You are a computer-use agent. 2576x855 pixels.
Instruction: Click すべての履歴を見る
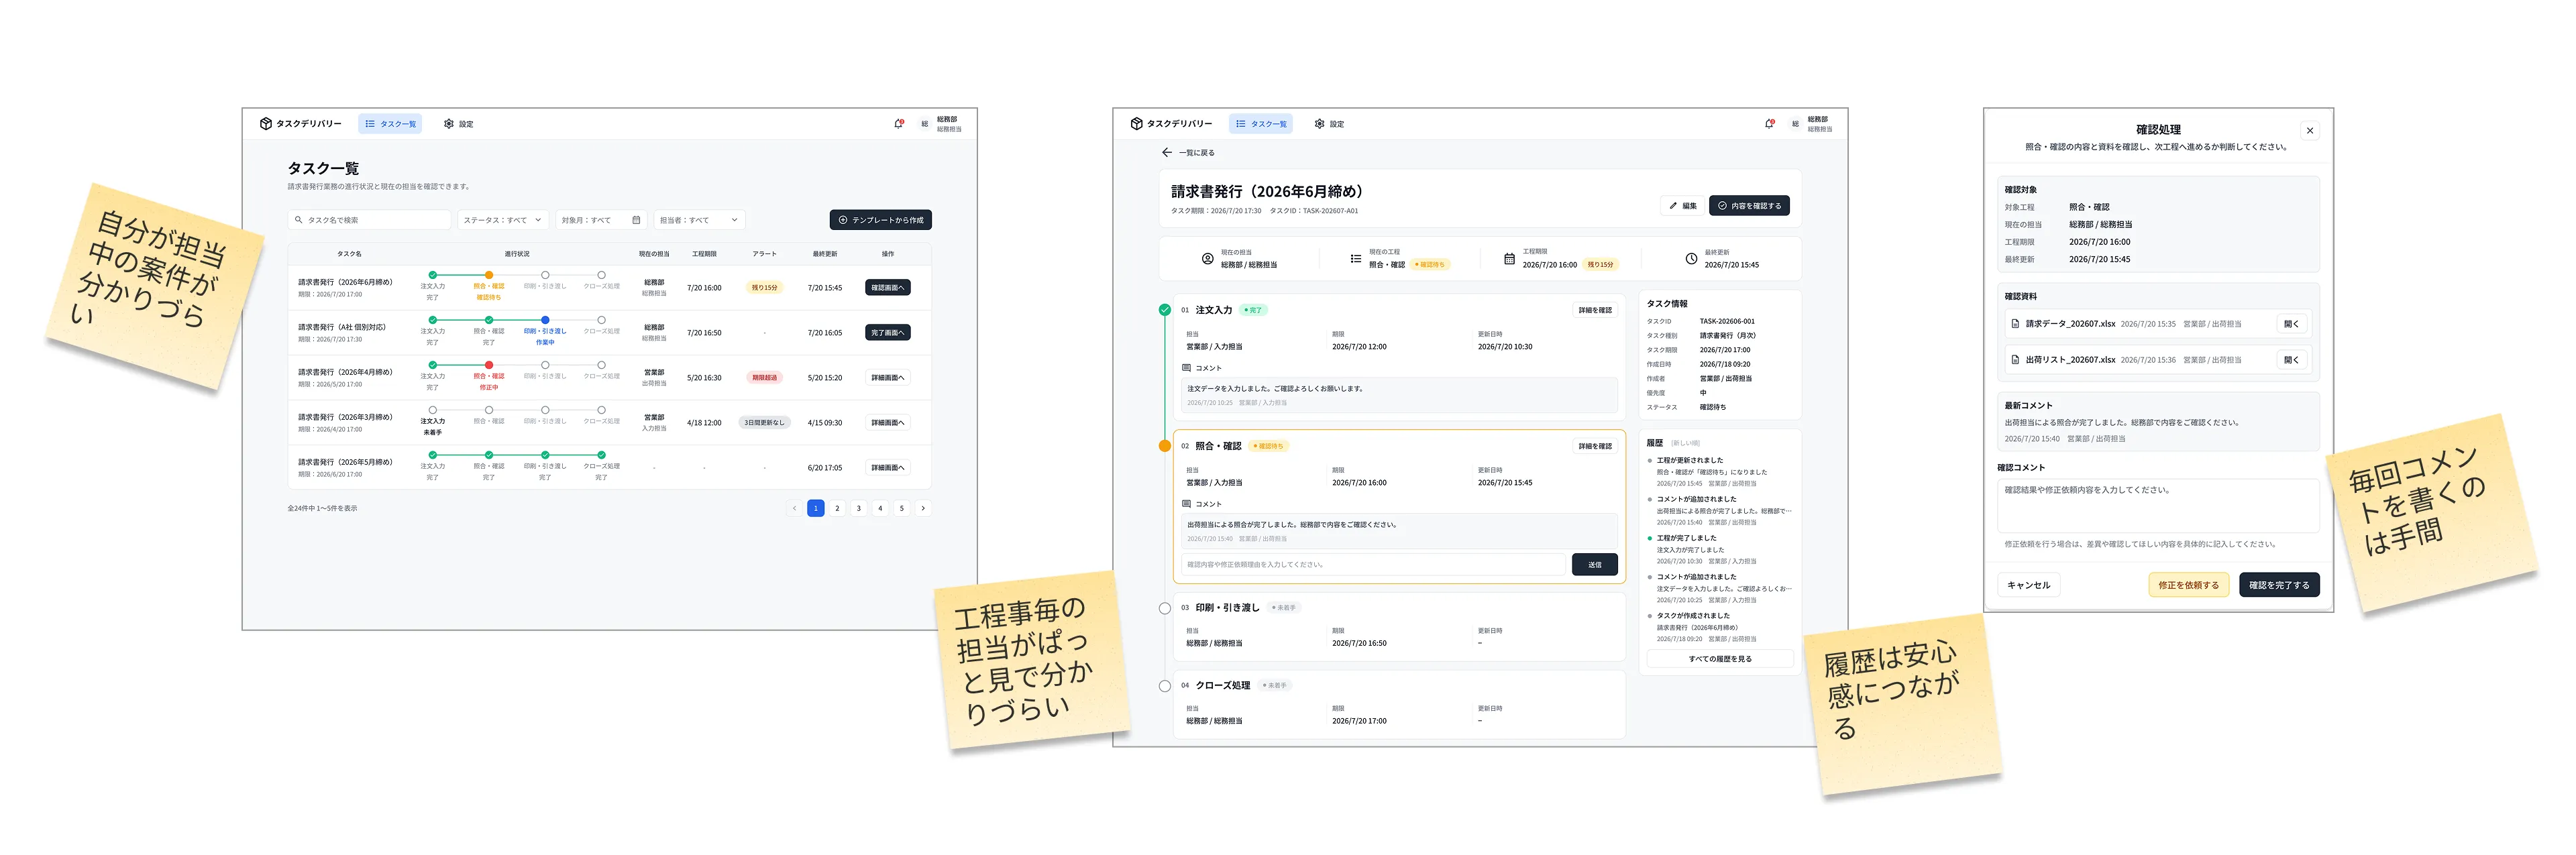1720,659
